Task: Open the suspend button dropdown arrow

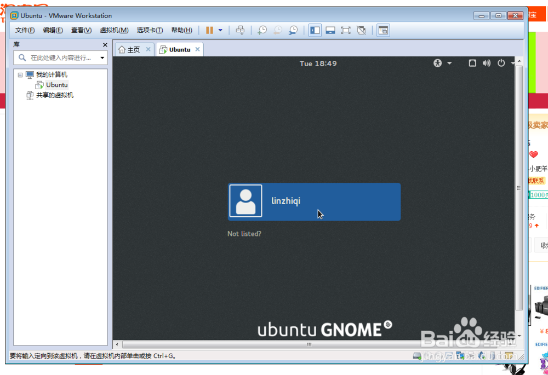Action: pyautogui.click(x=221, y=30)
